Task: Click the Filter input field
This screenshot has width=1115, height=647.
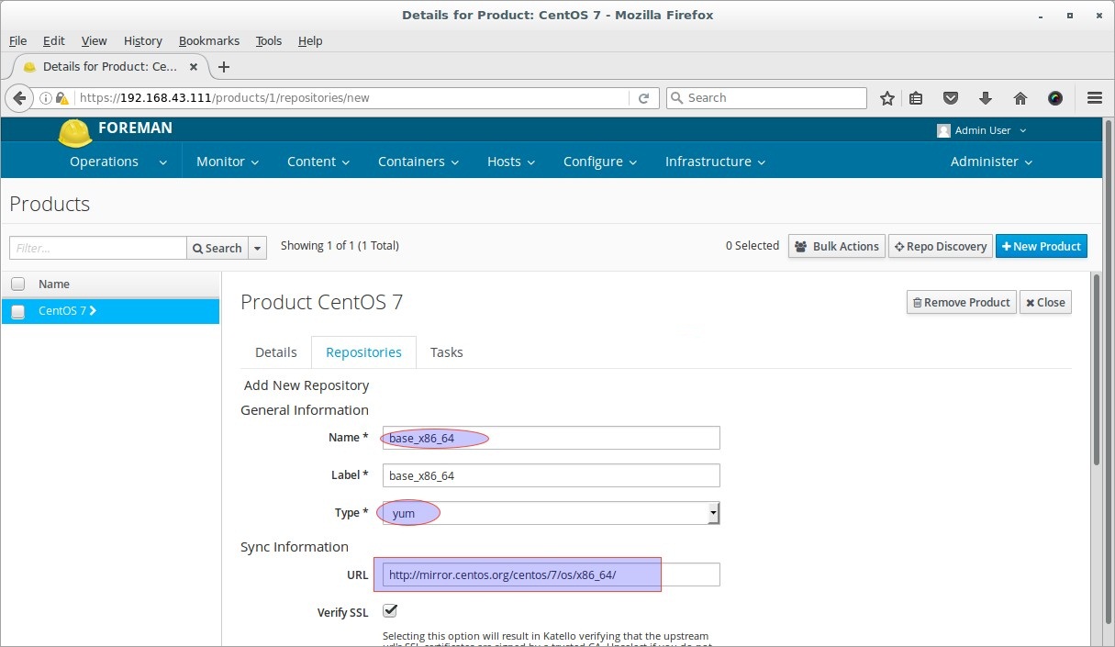Action: (x=98, y=248)
